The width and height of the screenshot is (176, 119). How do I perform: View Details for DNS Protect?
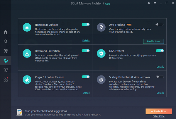pyautogui.click(x=160, y=67)
